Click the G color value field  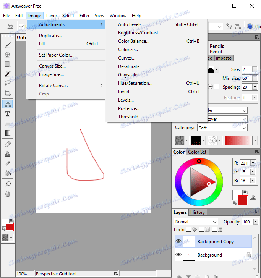pos(245,171)
